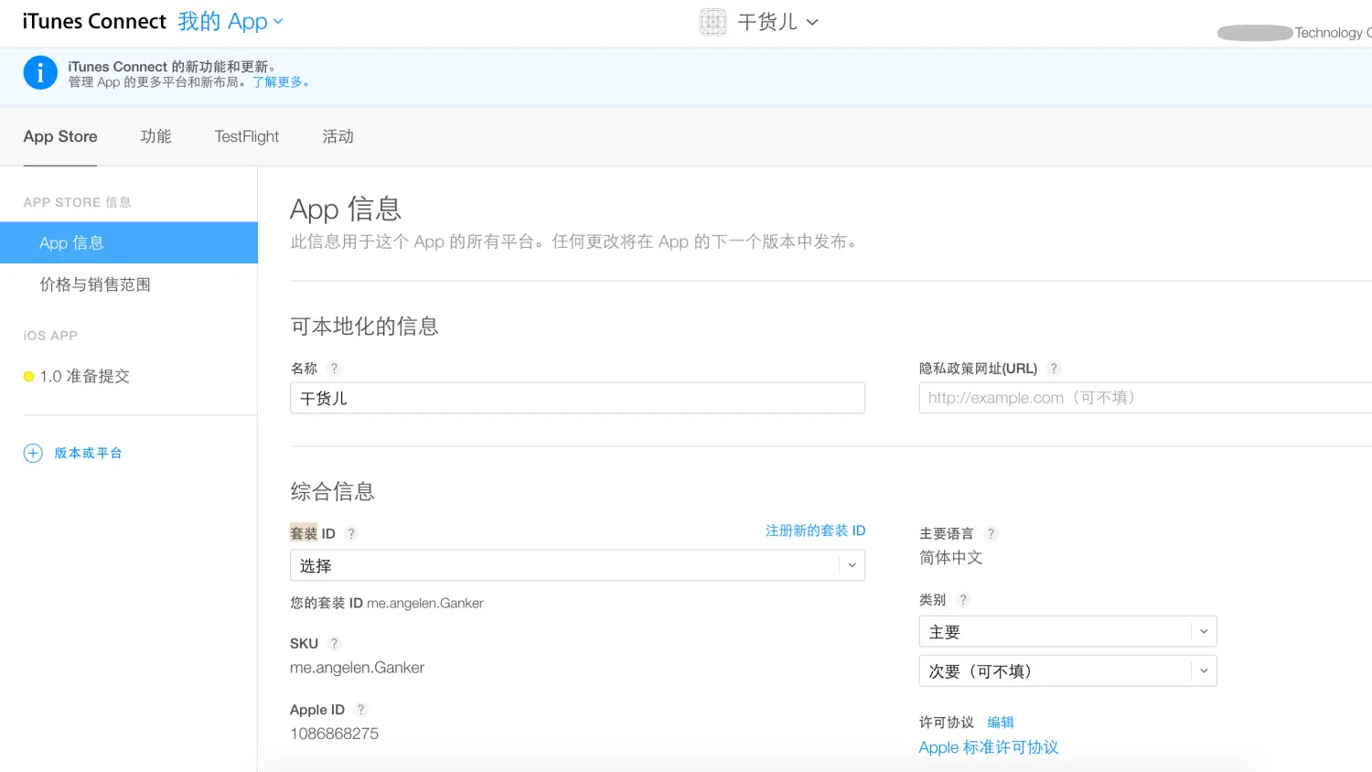Expand the 干货儿 app switcher dropdown
Image resolution: width=1372 pixels, height=772 pixels.
(777, 21)
